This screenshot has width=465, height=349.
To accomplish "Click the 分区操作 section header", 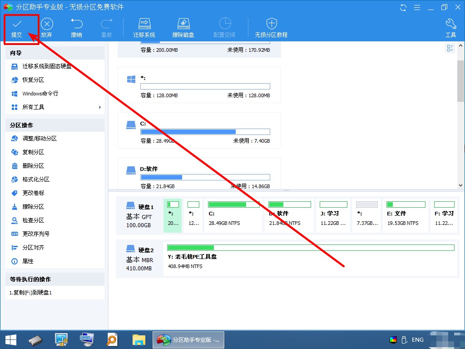I will pyautogui.click(x=55, y=125).
